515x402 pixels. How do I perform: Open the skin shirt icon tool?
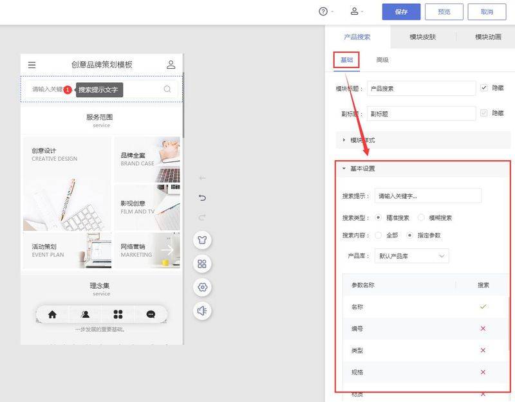point(203,241)
